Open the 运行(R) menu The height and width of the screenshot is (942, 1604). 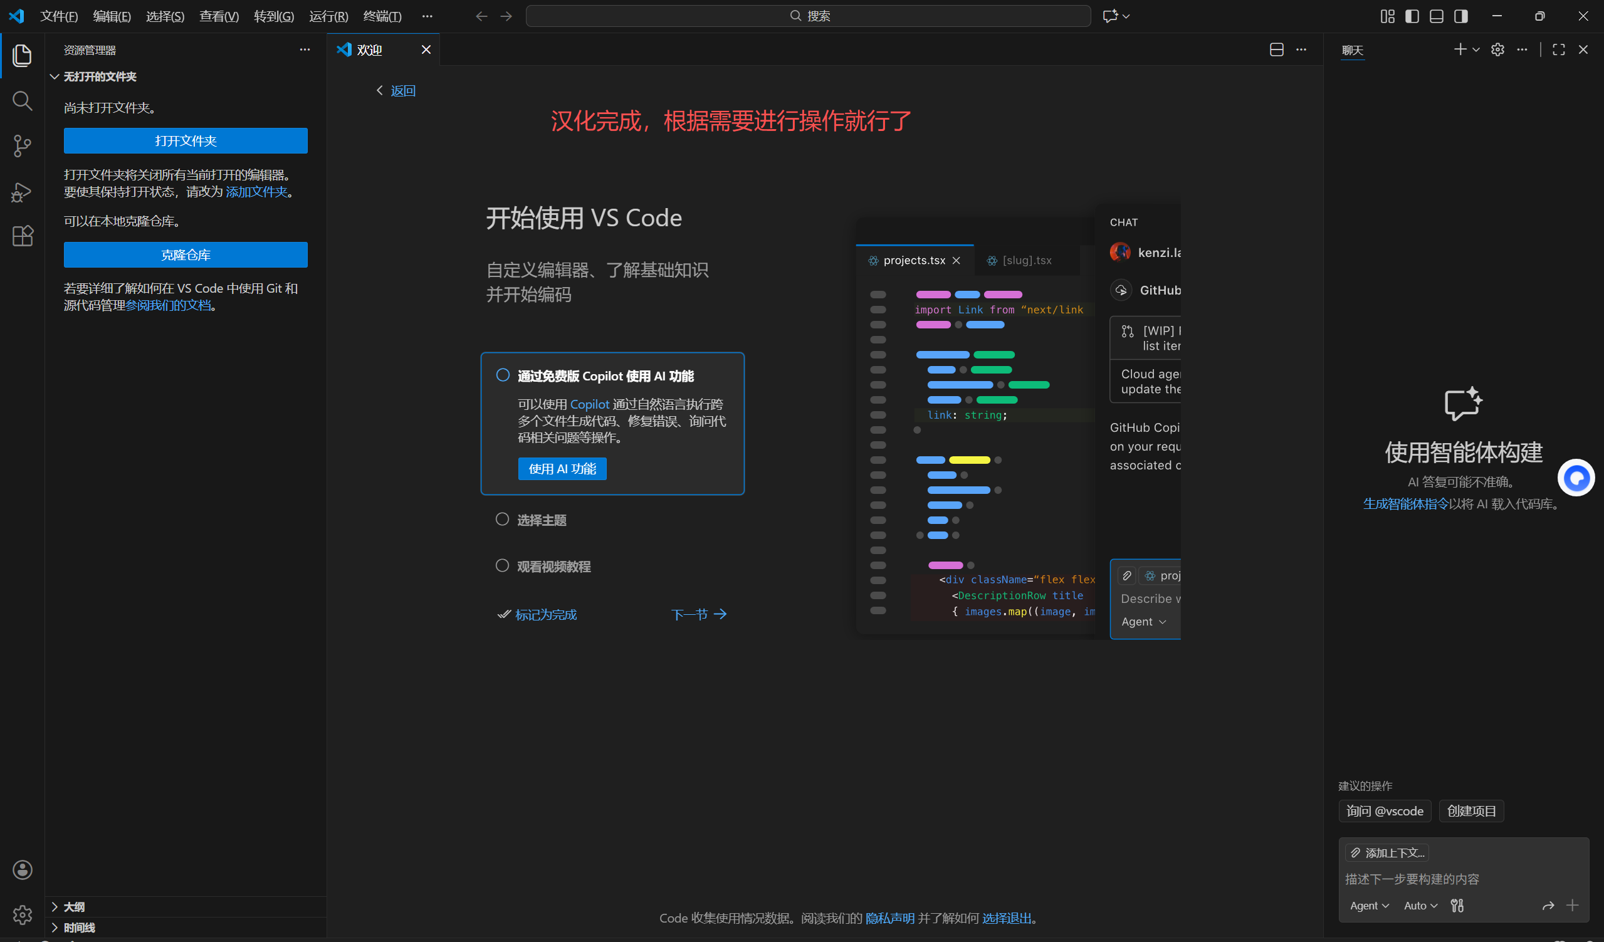point(328,16)
